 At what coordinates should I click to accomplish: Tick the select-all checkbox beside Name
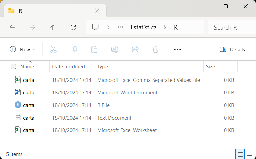pos(13,67)
